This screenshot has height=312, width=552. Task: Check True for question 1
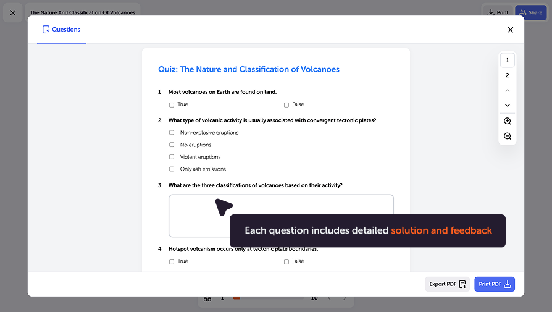tap(172, 105)
